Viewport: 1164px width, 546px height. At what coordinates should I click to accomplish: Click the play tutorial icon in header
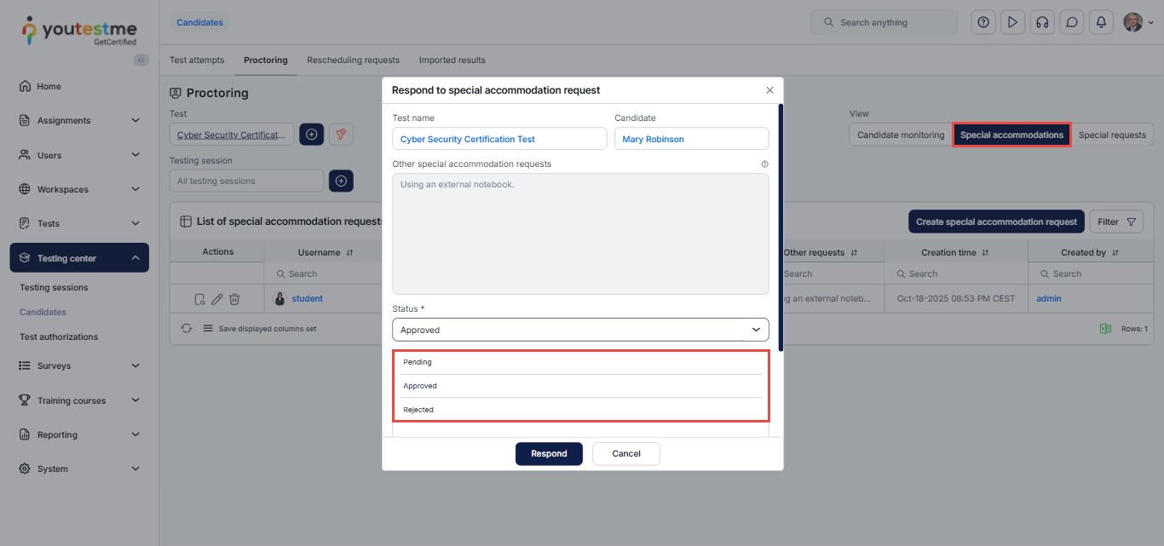pyautogui.click(x=1012, y=23)
